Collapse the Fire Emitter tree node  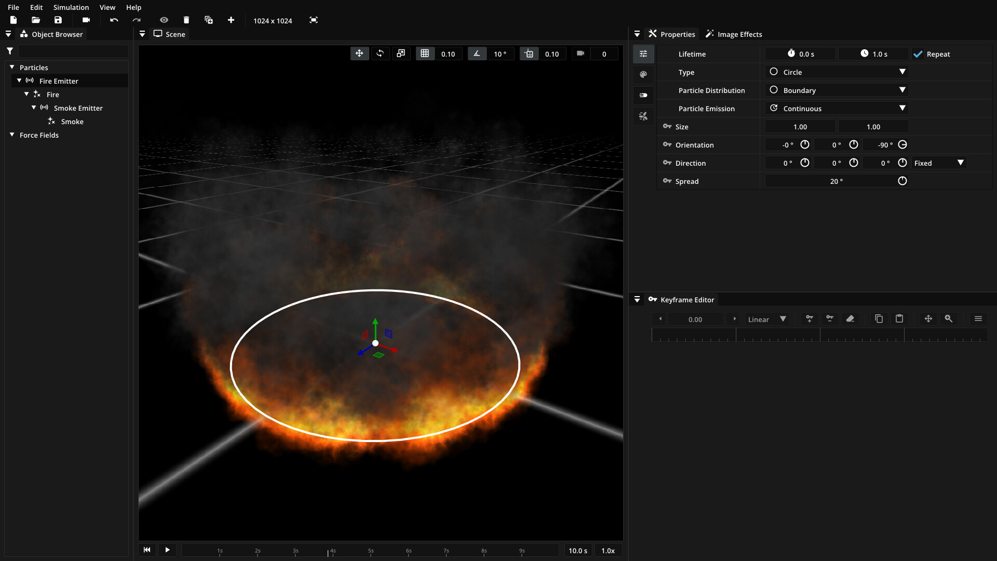click(x=19, y=81)
